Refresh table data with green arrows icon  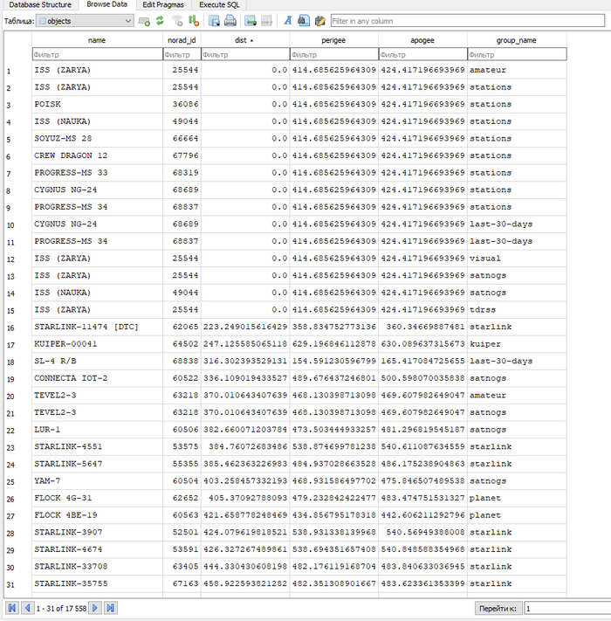pyautogui.click(x=160, y=21)
